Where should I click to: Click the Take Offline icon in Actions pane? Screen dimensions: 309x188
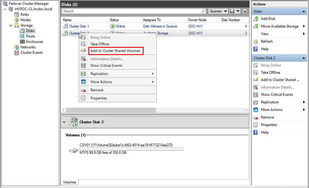(x=256, y=73)
